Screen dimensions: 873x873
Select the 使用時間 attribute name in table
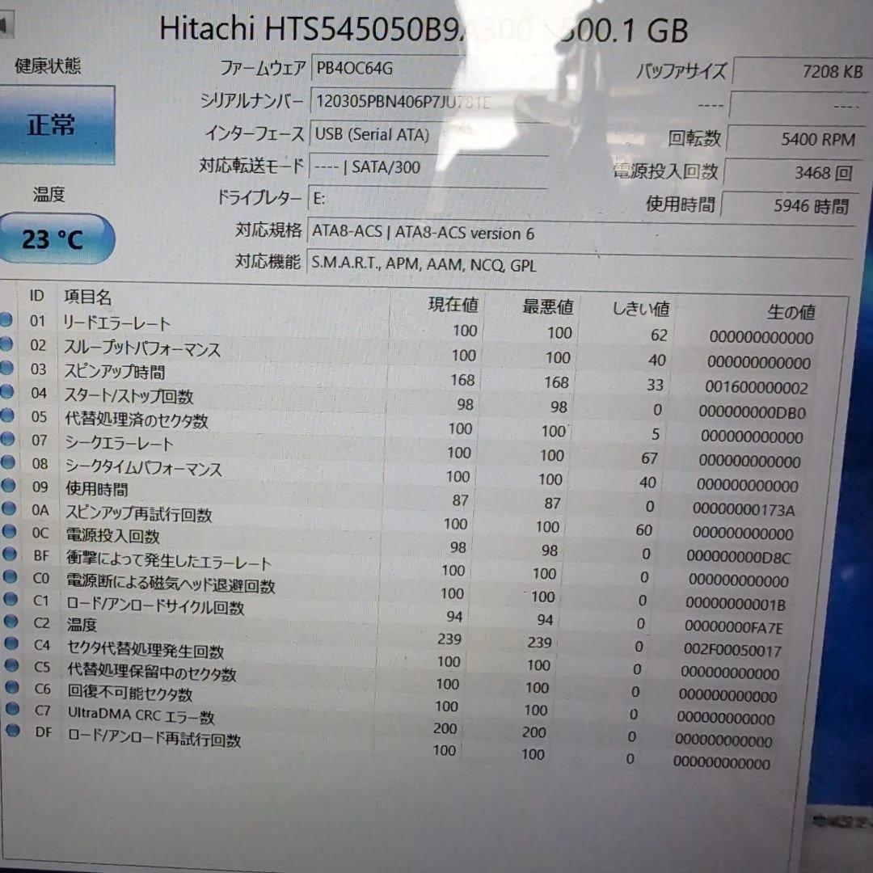(97, 489)
